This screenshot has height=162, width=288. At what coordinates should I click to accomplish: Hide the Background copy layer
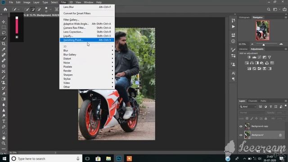coord(241,126)
